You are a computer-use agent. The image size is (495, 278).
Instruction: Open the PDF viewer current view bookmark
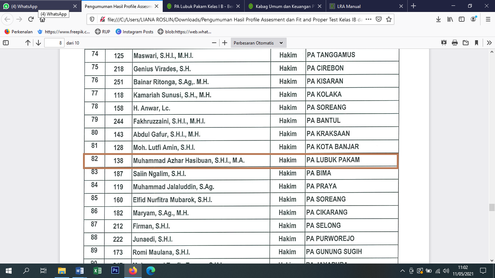(x=477, y=43)
